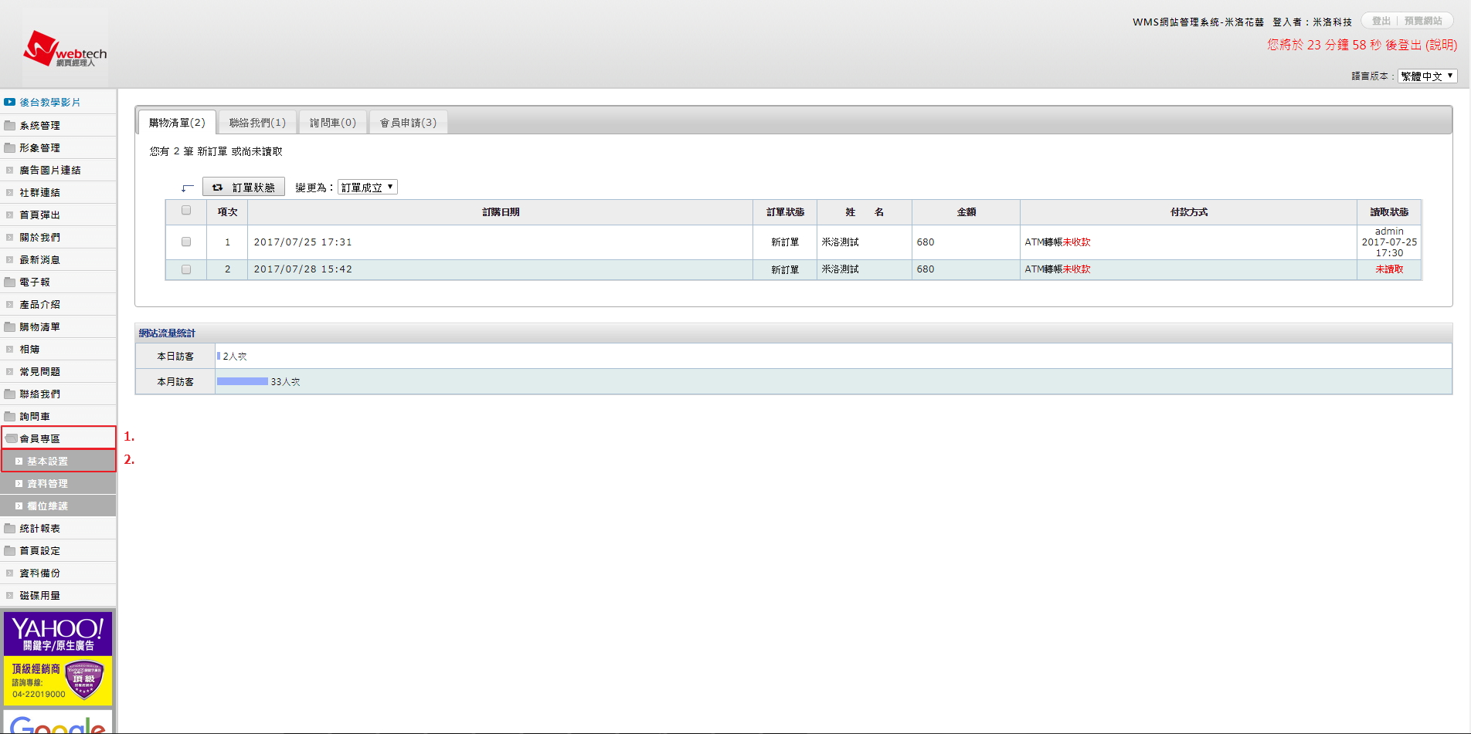The width and height of the screenshot is (1471, 734).
Task: Click the folder icon beside 系統管理
Action: 10,125
